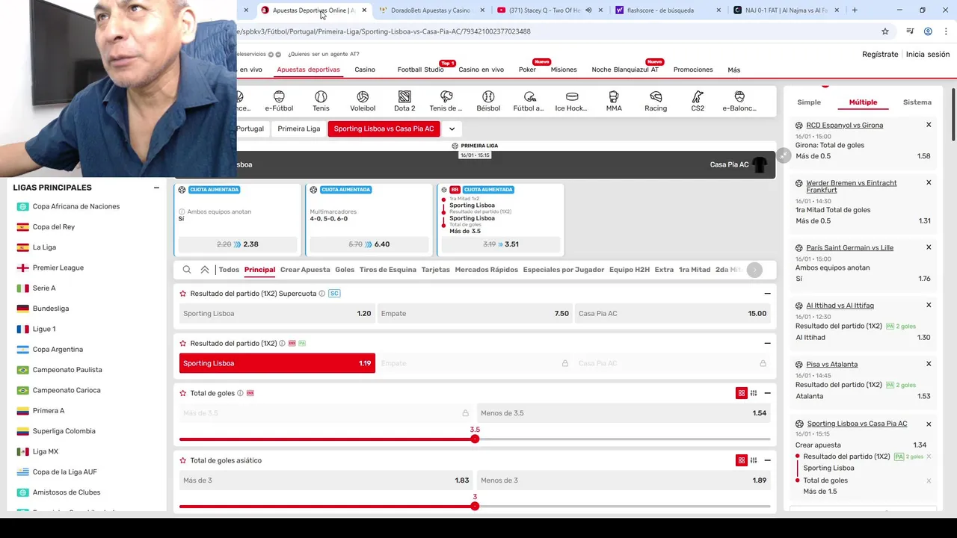Select the Tenis de mesa sport icon
Image resolution: width=957 pixels, height=538 pixels.
click(446, 101)
